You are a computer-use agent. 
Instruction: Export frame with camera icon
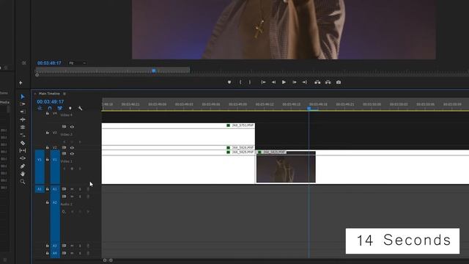pyautogui.click(x=339, y=82)
